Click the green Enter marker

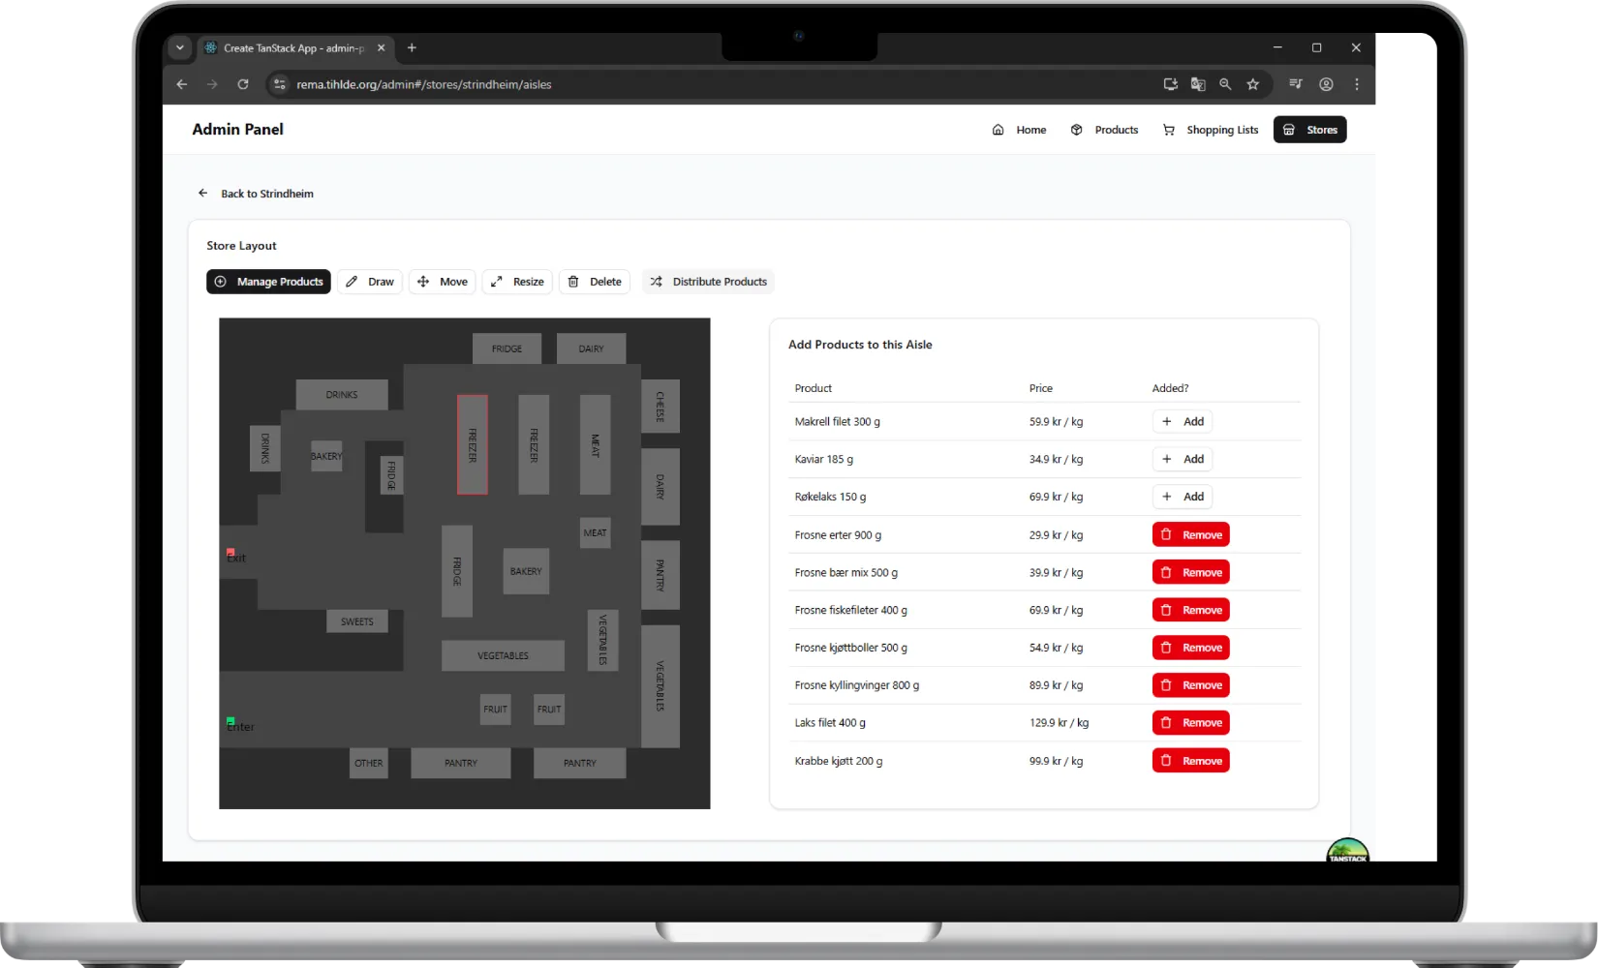tap(230, 721)
